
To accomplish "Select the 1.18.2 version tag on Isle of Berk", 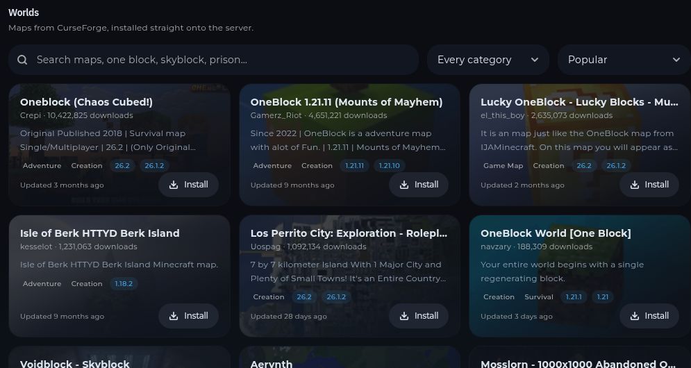I will point(124,284).
